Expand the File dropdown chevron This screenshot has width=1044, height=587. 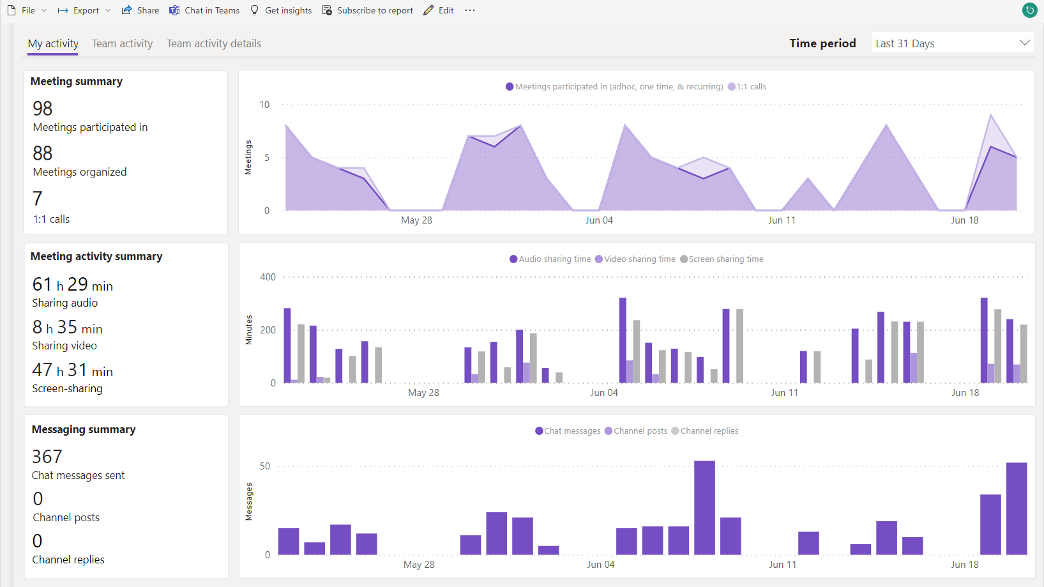[44, 10]
